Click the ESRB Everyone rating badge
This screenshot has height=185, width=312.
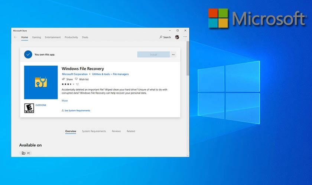click(x=29, y=108)
